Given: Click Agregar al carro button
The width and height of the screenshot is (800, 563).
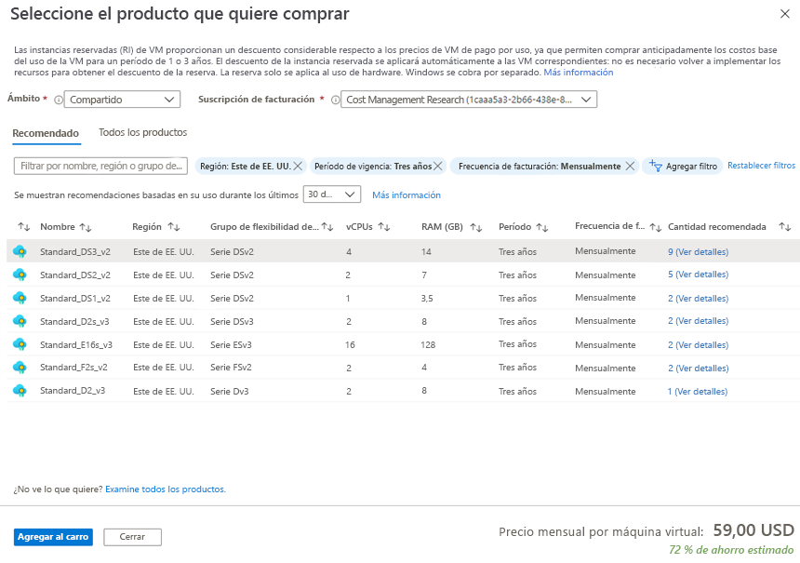Looking at the screenshot, I should pyautogui.click(x=53, y=537).
